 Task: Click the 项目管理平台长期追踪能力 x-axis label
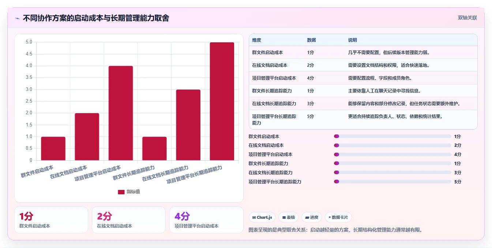pos(194,175)
